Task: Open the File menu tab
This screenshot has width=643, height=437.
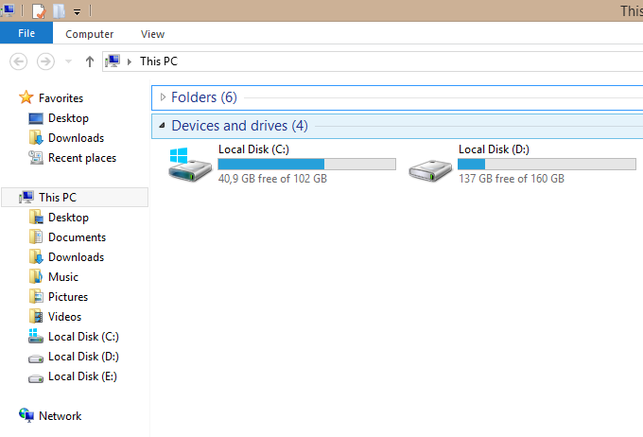Action: pos(26,33)
